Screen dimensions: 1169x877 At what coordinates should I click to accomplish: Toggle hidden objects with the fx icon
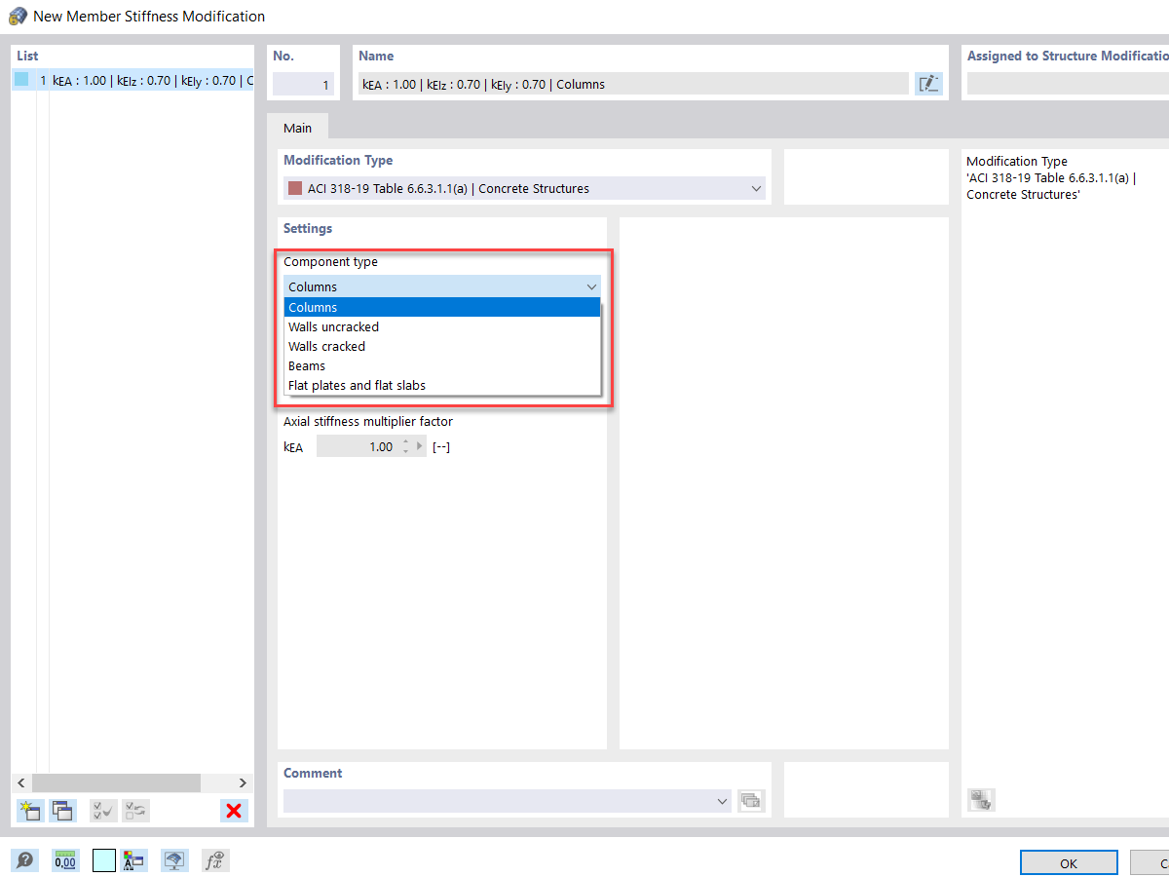pos(214,860)
